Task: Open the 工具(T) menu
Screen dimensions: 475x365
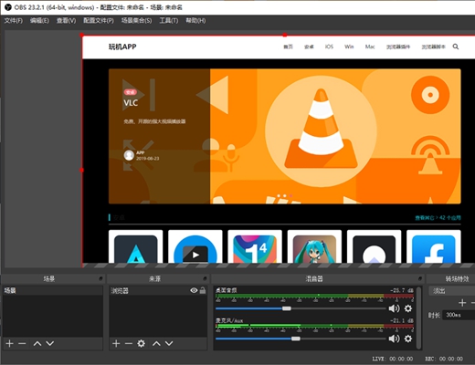Action: point(169,20)
